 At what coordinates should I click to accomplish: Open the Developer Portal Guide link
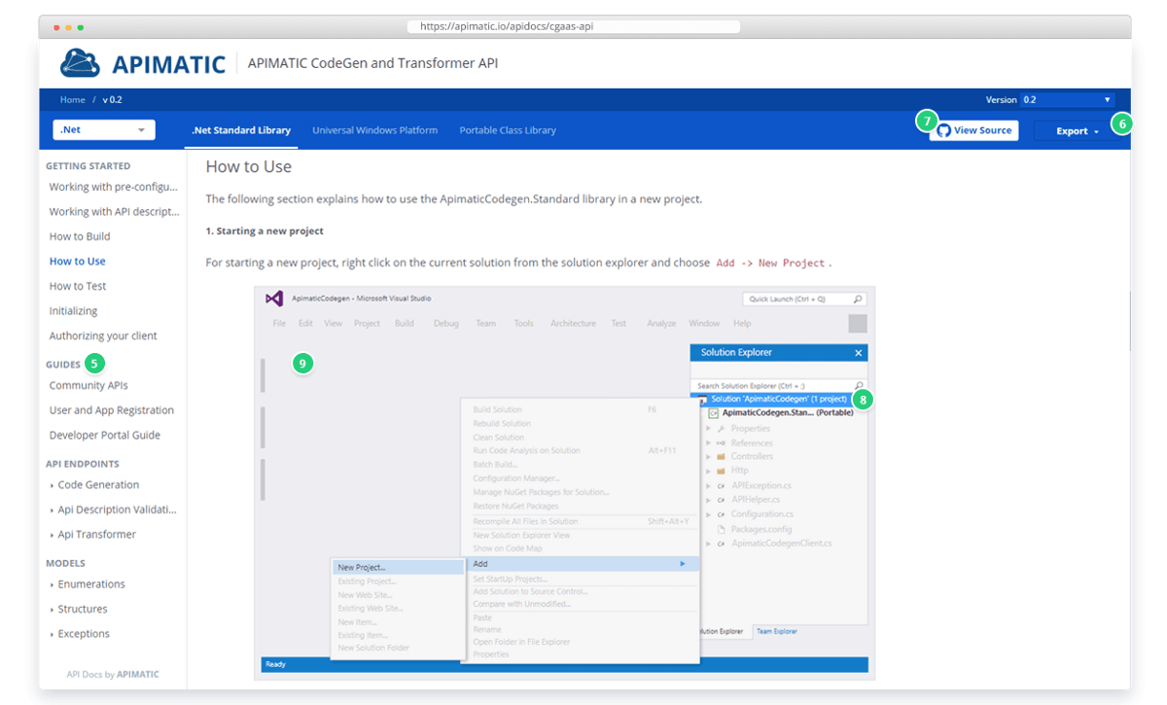click(x=105, y=436)
